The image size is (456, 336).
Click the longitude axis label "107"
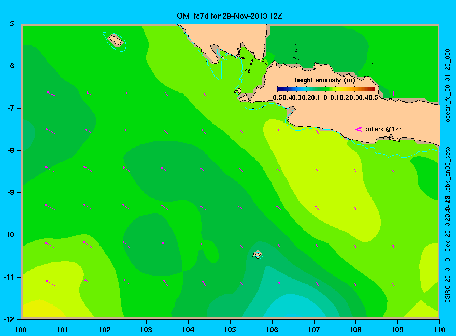point(314,330)
